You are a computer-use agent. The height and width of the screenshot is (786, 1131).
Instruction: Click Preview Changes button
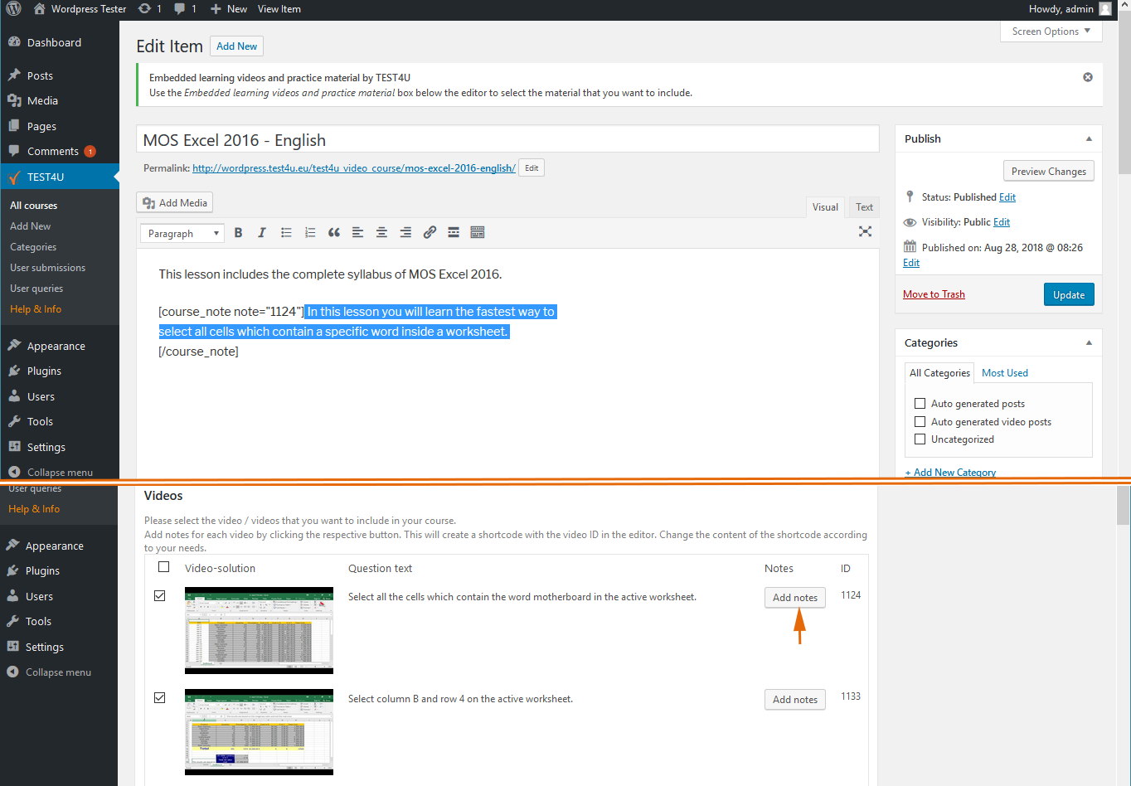(1049, 171)
